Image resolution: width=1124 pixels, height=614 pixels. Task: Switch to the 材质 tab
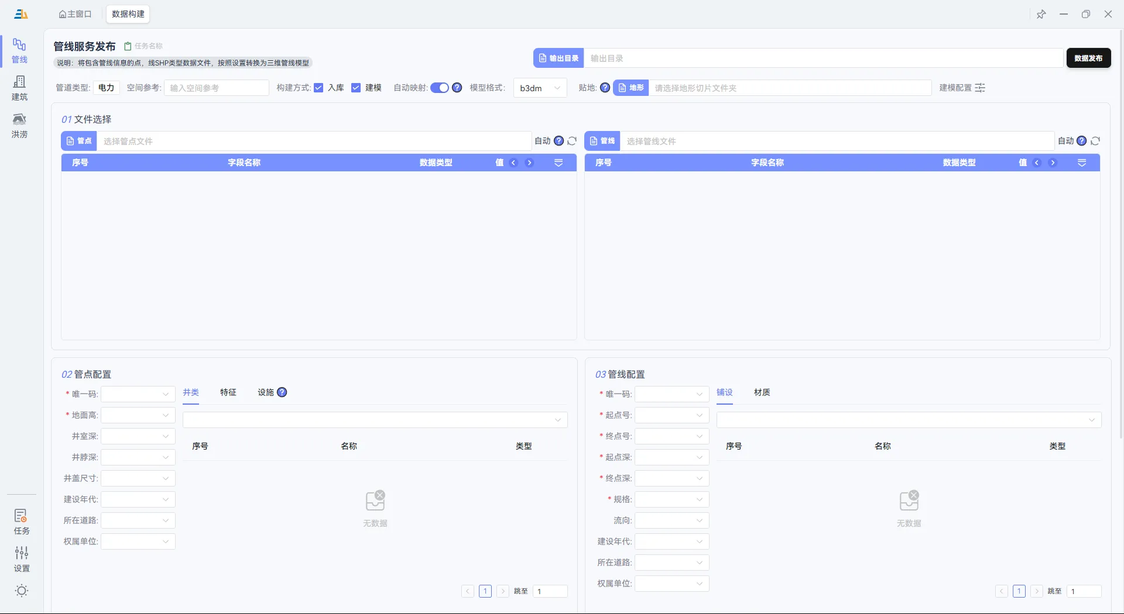pos(762,392)
